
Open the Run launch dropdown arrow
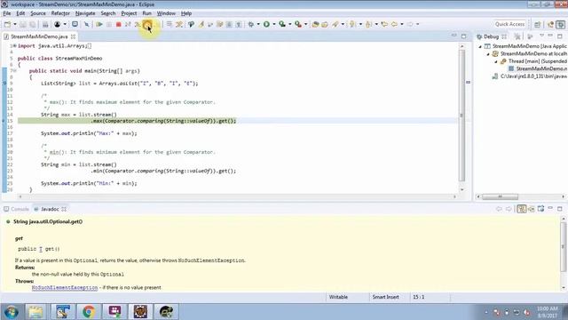point(274,24)
